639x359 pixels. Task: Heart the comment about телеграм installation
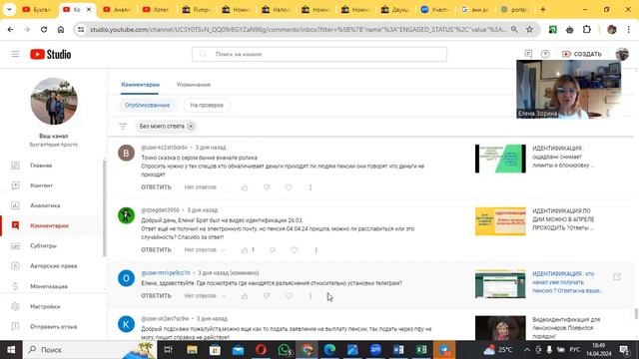click(x=289, y=296)
